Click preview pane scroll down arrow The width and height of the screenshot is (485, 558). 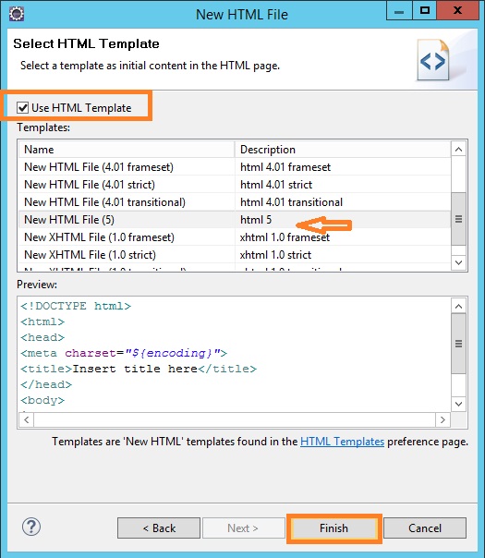click(x=458, y=404)
